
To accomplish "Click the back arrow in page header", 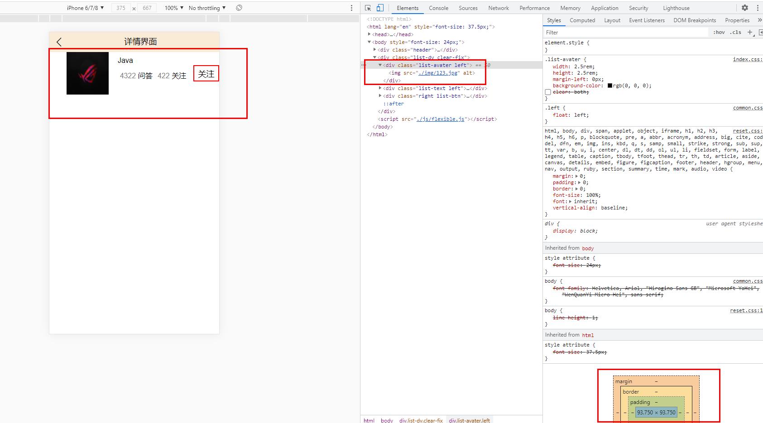I will pos(59,42).
